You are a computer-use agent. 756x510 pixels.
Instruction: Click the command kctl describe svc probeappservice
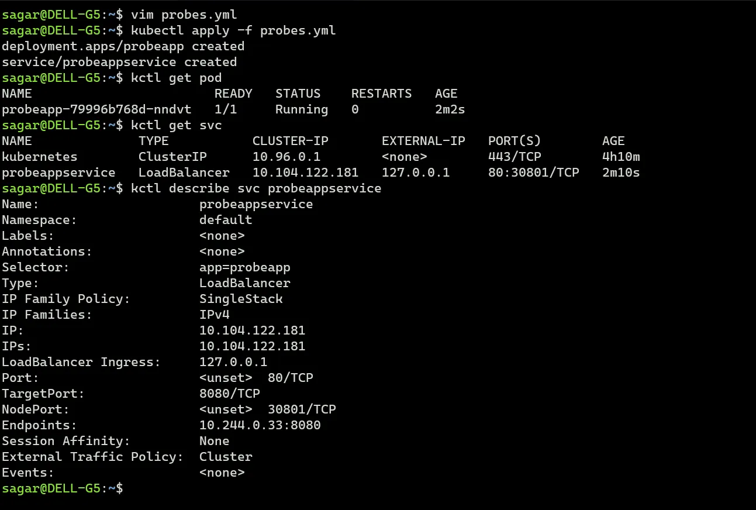coord(256,188)
